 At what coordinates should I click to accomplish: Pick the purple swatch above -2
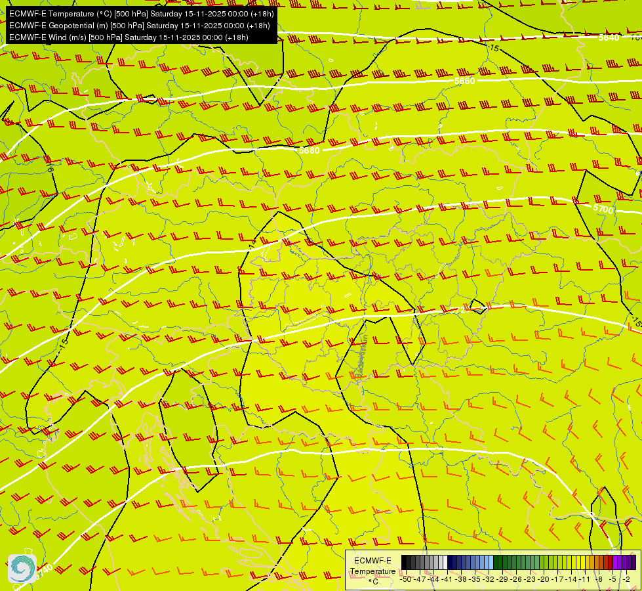624,562
